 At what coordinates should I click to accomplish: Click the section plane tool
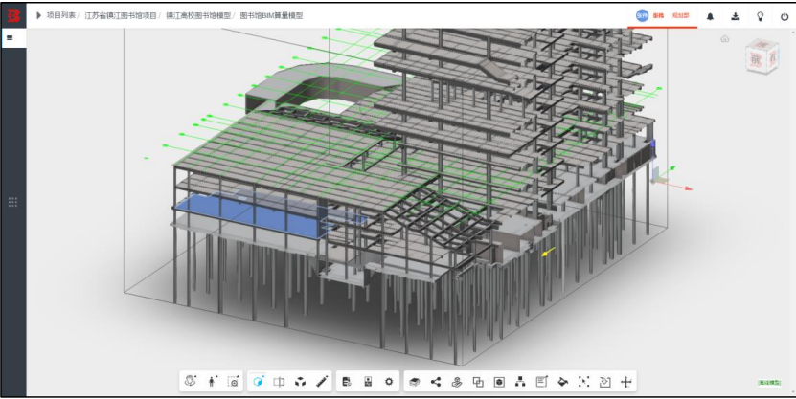click(x=279, y=382)
